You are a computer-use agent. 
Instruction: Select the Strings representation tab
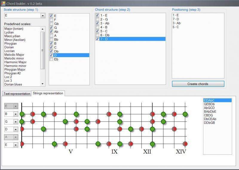[48, 93]
